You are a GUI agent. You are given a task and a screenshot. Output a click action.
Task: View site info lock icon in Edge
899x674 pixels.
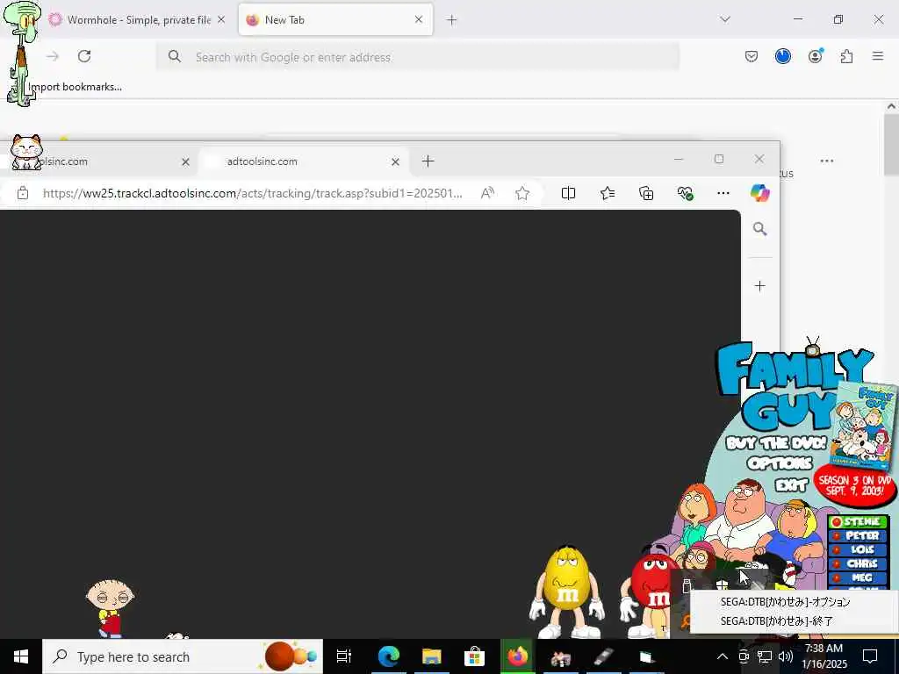22,193
